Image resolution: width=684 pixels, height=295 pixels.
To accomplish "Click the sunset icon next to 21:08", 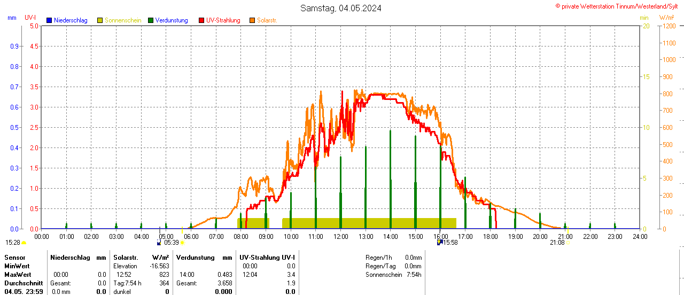I will (x=568, y=243).
